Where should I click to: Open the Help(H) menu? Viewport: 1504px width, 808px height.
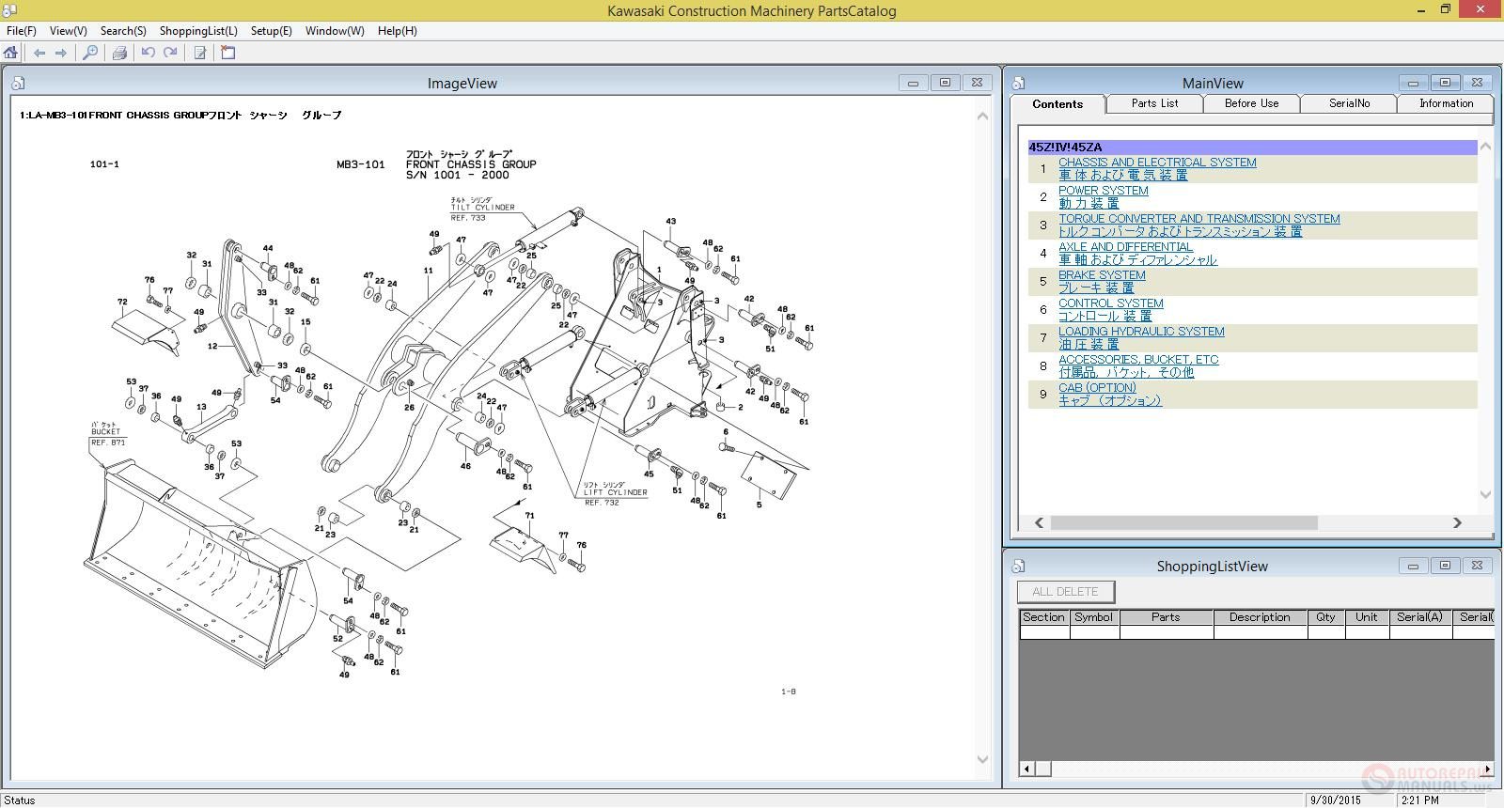pyautogui.click(x=398, y=31)
